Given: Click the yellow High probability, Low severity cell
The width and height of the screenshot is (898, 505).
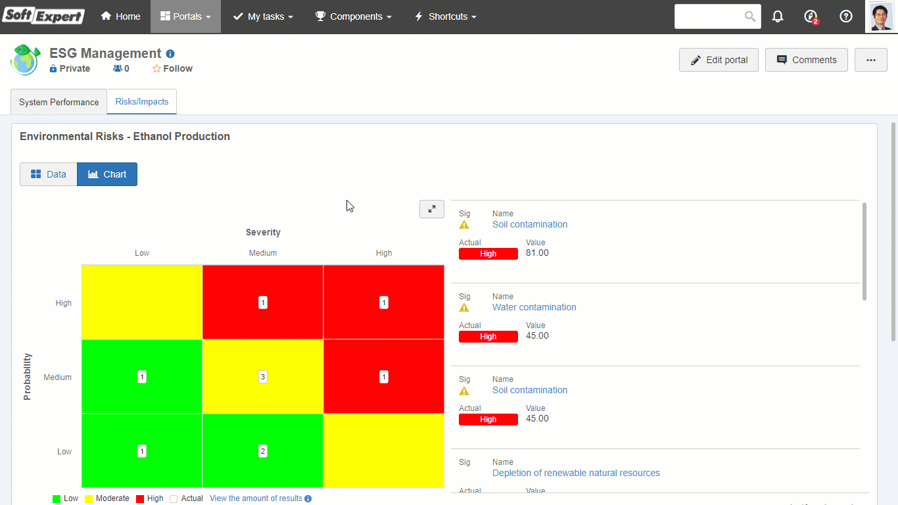Looking at the screenshot, I should coord(142,302).
